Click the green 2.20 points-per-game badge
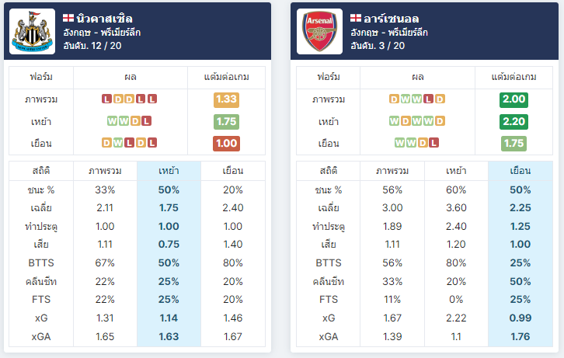Viewport: 564px width, 358px height. [514, 121]
